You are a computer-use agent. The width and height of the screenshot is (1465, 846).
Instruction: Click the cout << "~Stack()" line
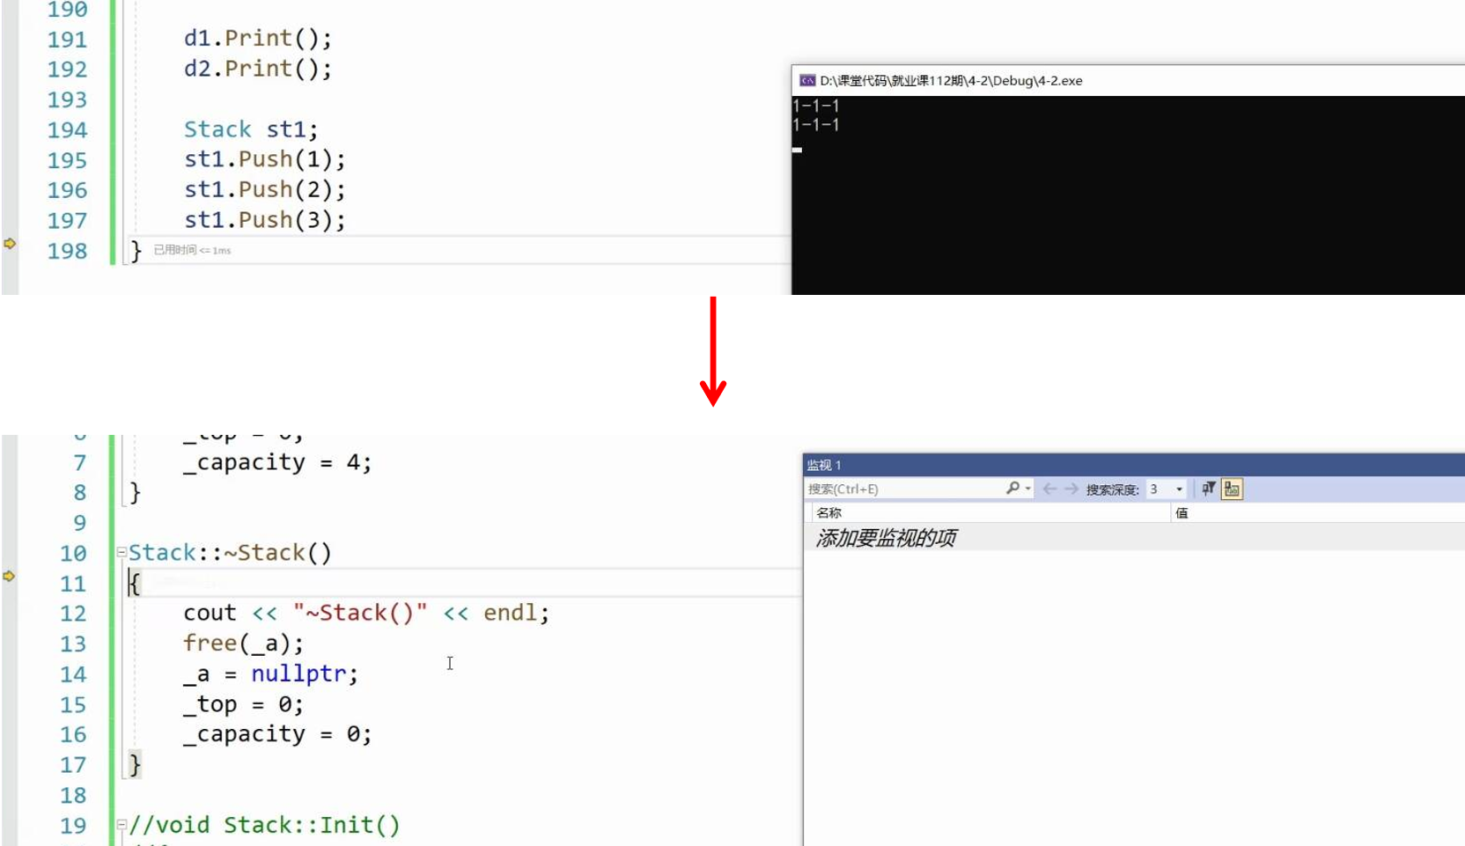pos(366,613)
